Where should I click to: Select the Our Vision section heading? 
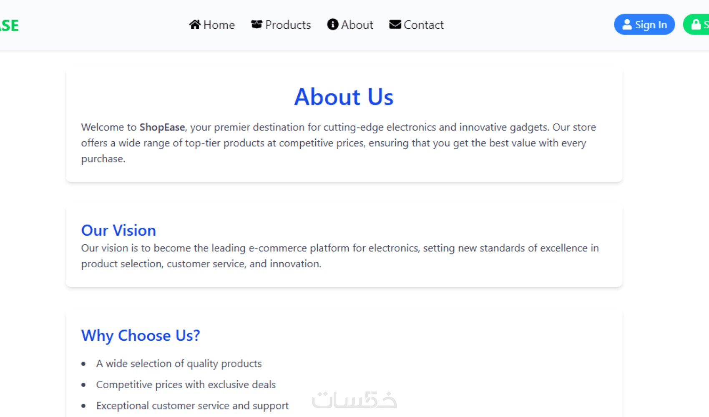118,230
